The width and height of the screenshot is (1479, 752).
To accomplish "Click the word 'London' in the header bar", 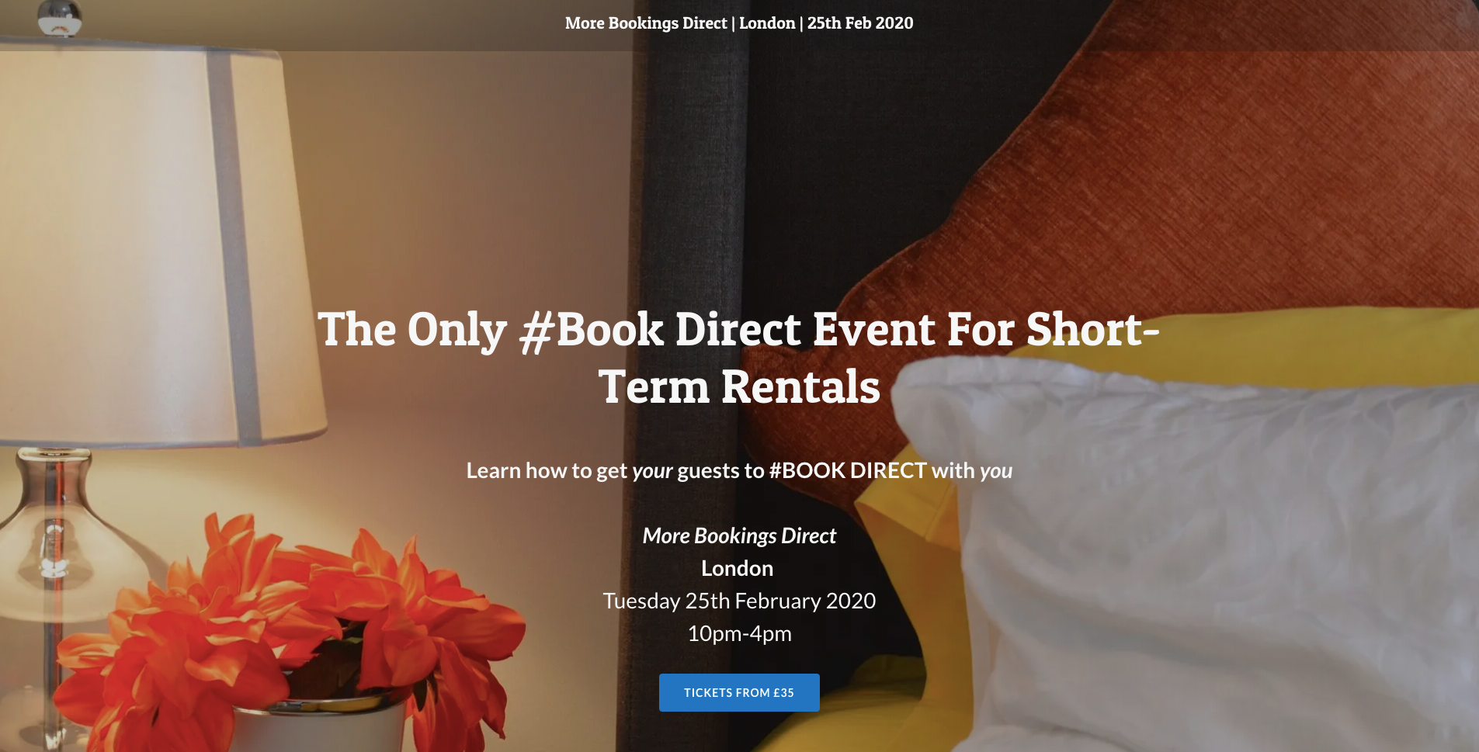I will (x=767, y=23).
